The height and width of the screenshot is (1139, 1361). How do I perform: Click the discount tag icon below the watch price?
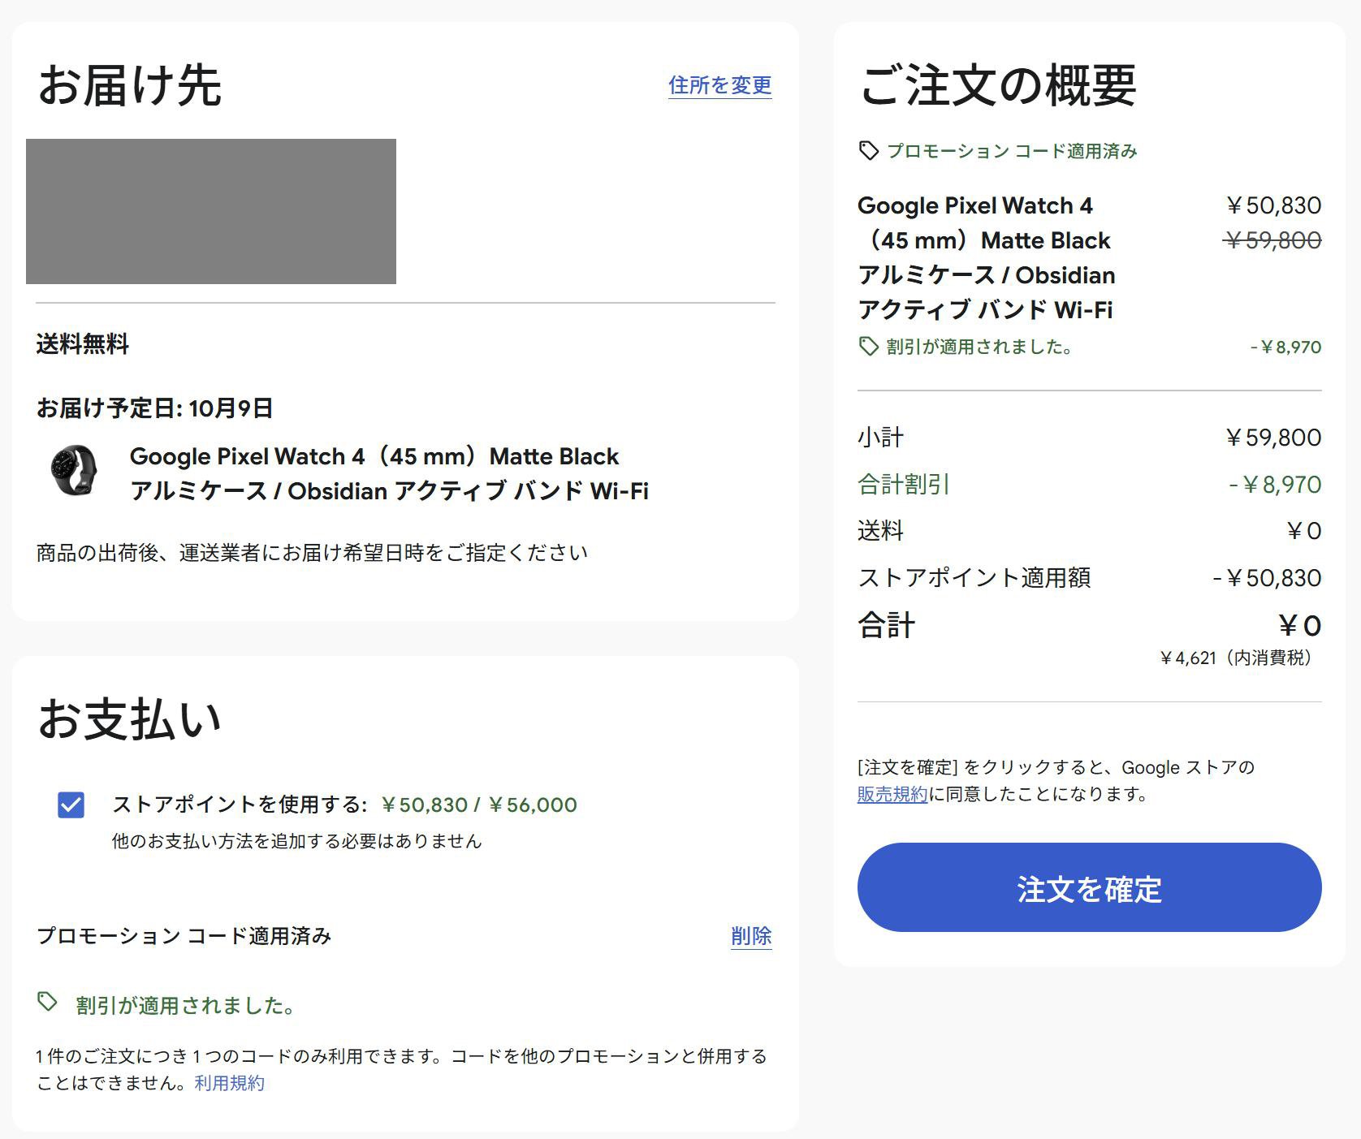867,347
